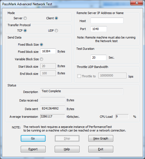The width and height of the screenshot is (145, 159).
Task: Click the Exit button
Action: click(x=101, y=149)
